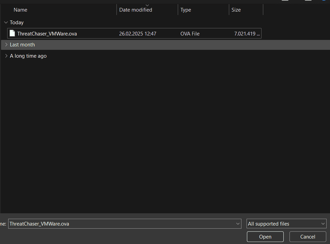
Task: Click the ThreatChaser_VMWare.ova file icon
Action: pyautogui.click(x=12, y=33)
